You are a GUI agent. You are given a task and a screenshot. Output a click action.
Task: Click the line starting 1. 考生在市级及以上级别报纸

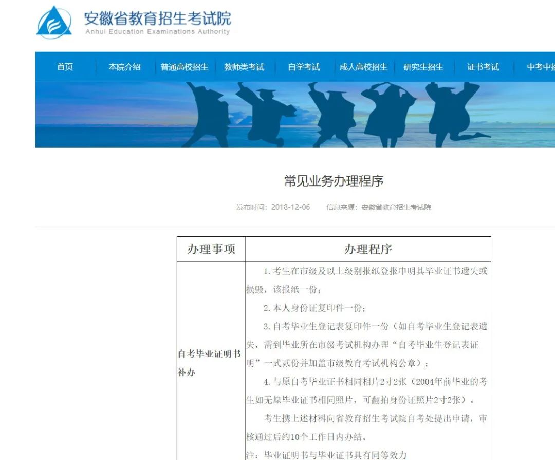click(375, 271)
